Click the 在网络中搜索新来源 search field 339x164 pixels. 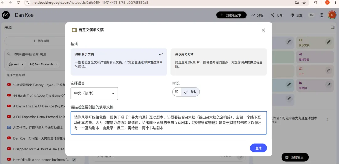click(30, 54)
